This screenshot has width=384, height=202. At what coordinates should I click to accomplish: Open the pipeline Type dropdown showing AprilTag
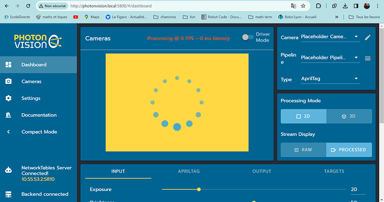click(330, 79)
